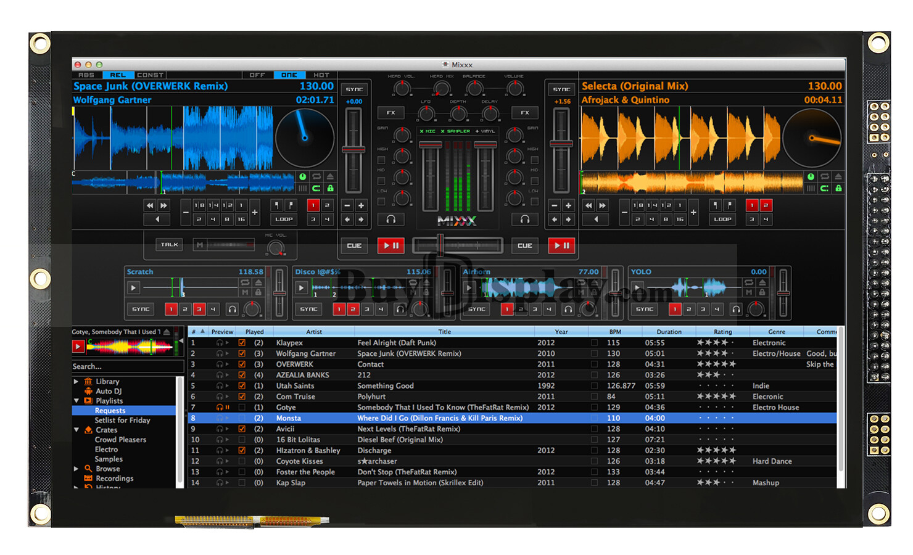Click the CUE button left of crossfader
The height and width of the screenshot is (555, 913).
[x=354, y=245]
